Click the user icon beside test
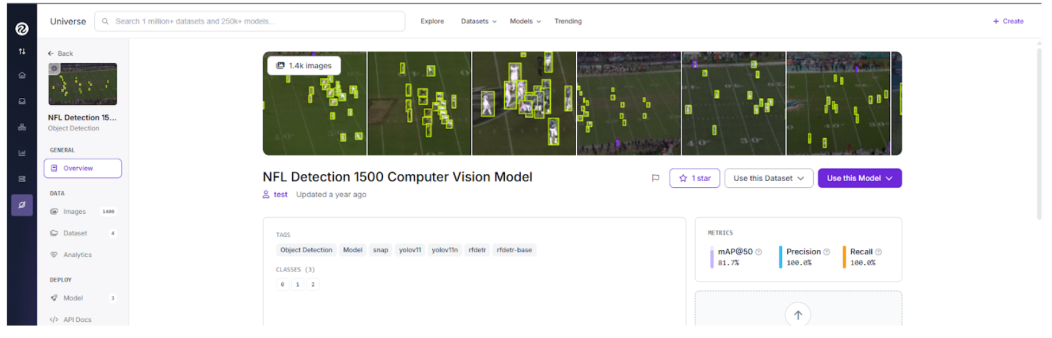 (266, 194)
